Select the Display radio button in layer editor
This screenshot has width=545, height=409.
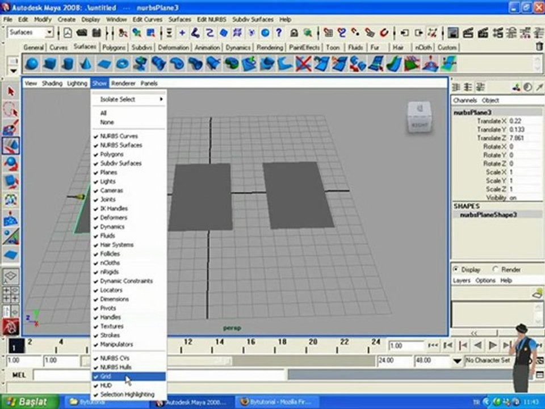(x=456, y=269)
